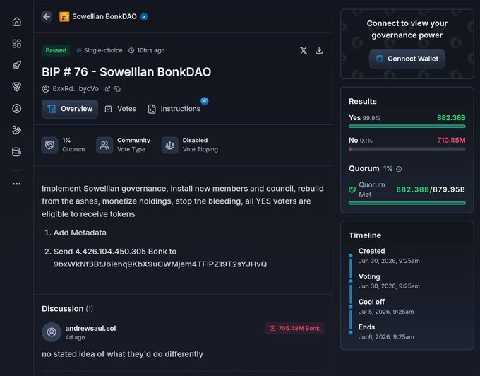Image resolution: width=480 pixels, height=376 pixels.
Task: Click the Quorum info icon
Action: 399,169
